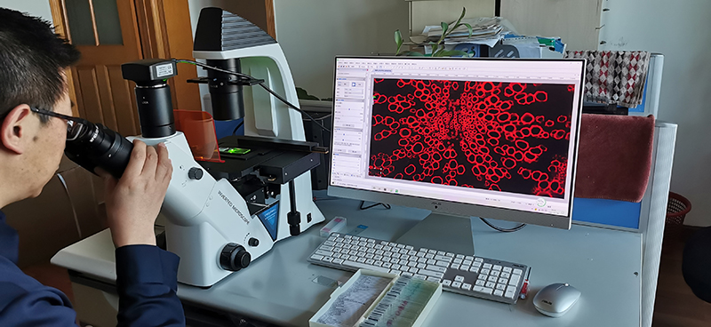Click the blue capture button in left panel
Screen dimensions: 711x327
coord(353,84)
